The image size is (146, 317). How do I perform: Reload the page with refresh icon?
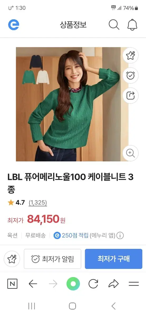(x=93, y=284)
